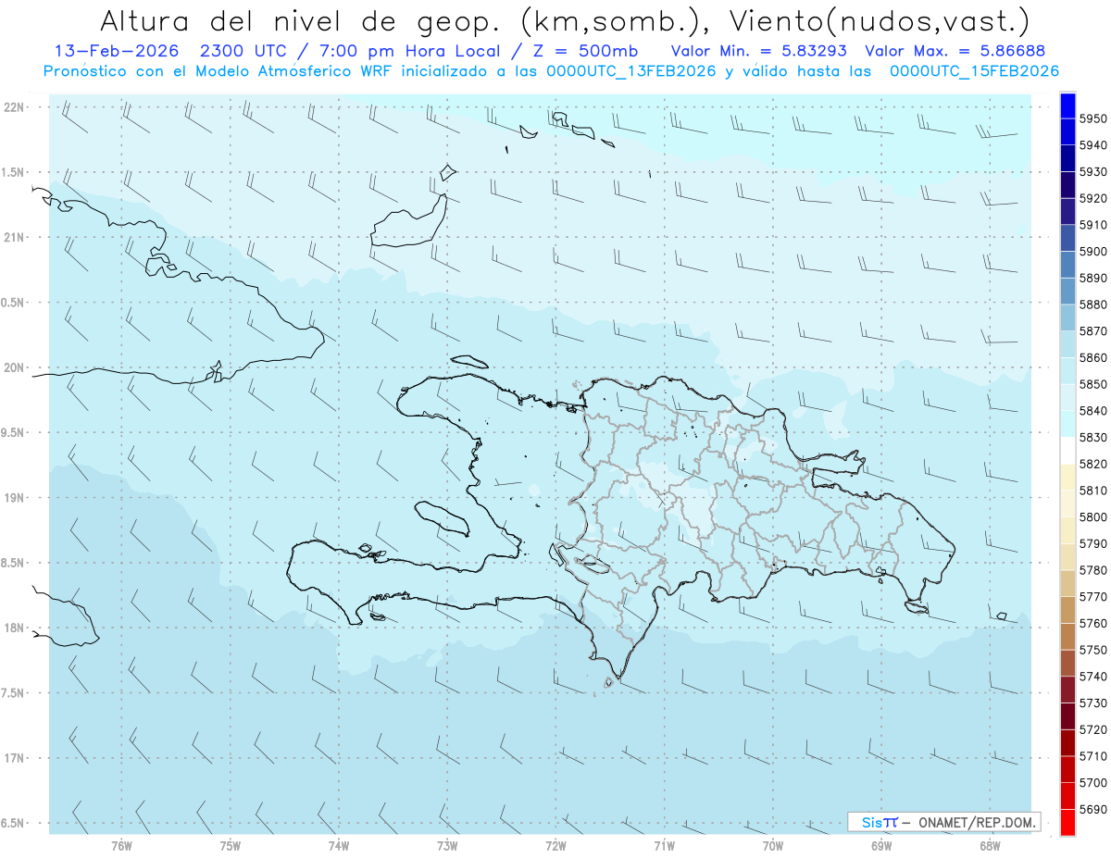Click the white colorbar swatch between 5820 and 5830

tap(1067, 451)
